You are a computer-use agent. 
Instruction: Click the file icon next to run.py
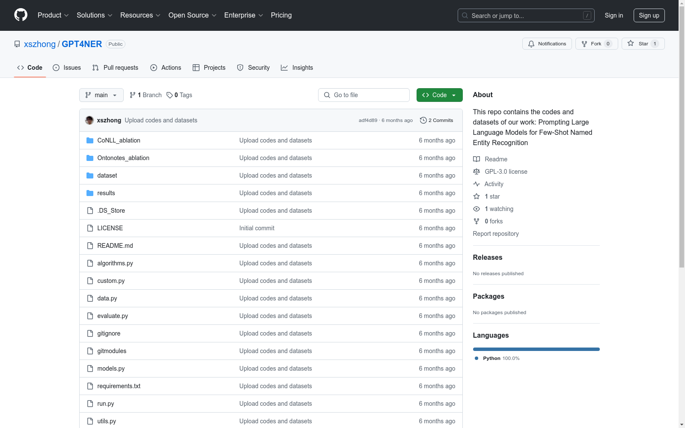click(x=90, y=404)
